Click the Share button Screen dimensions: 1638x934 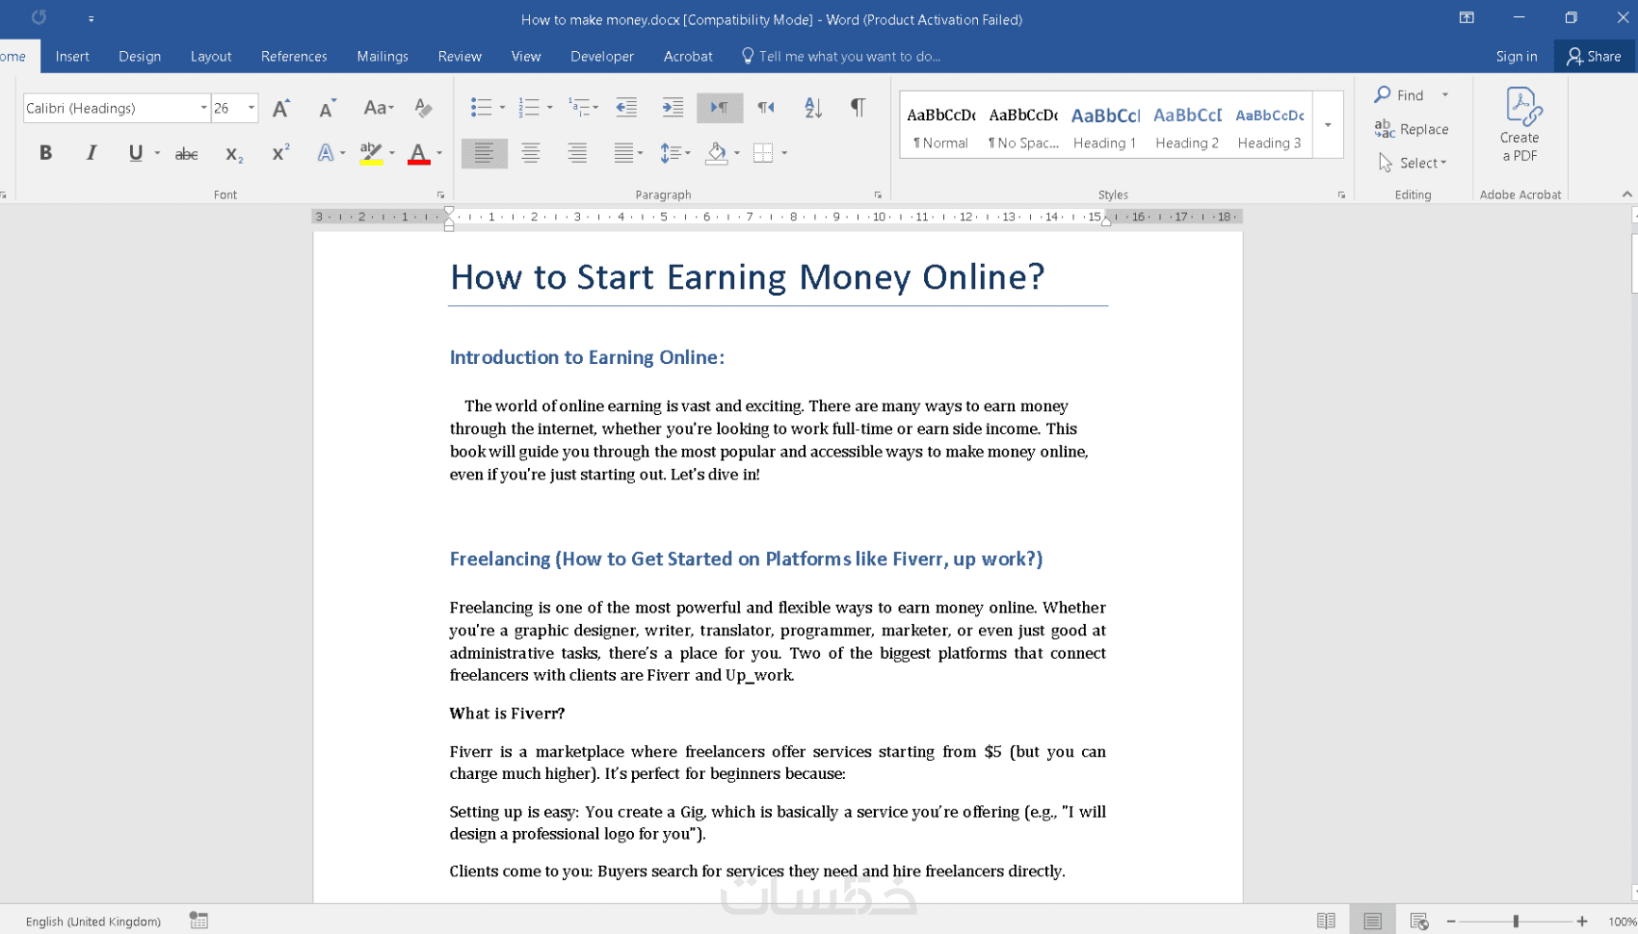coord(1595,56)
